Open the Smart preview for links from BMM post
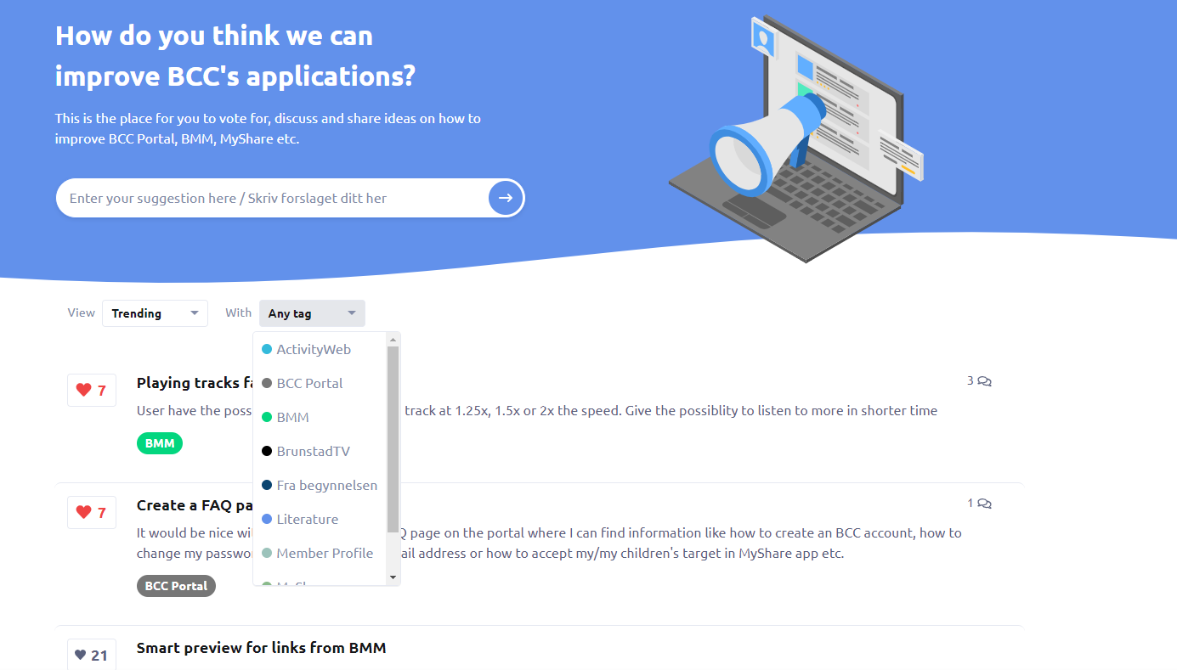This screenshot has height=670, width=1177. pos(262,648)
